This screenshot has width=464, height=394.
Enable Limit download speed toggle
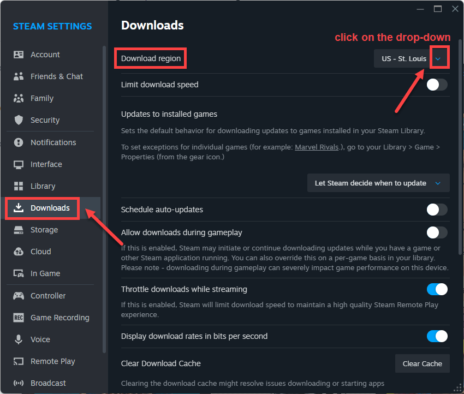(x=437, y=85)
